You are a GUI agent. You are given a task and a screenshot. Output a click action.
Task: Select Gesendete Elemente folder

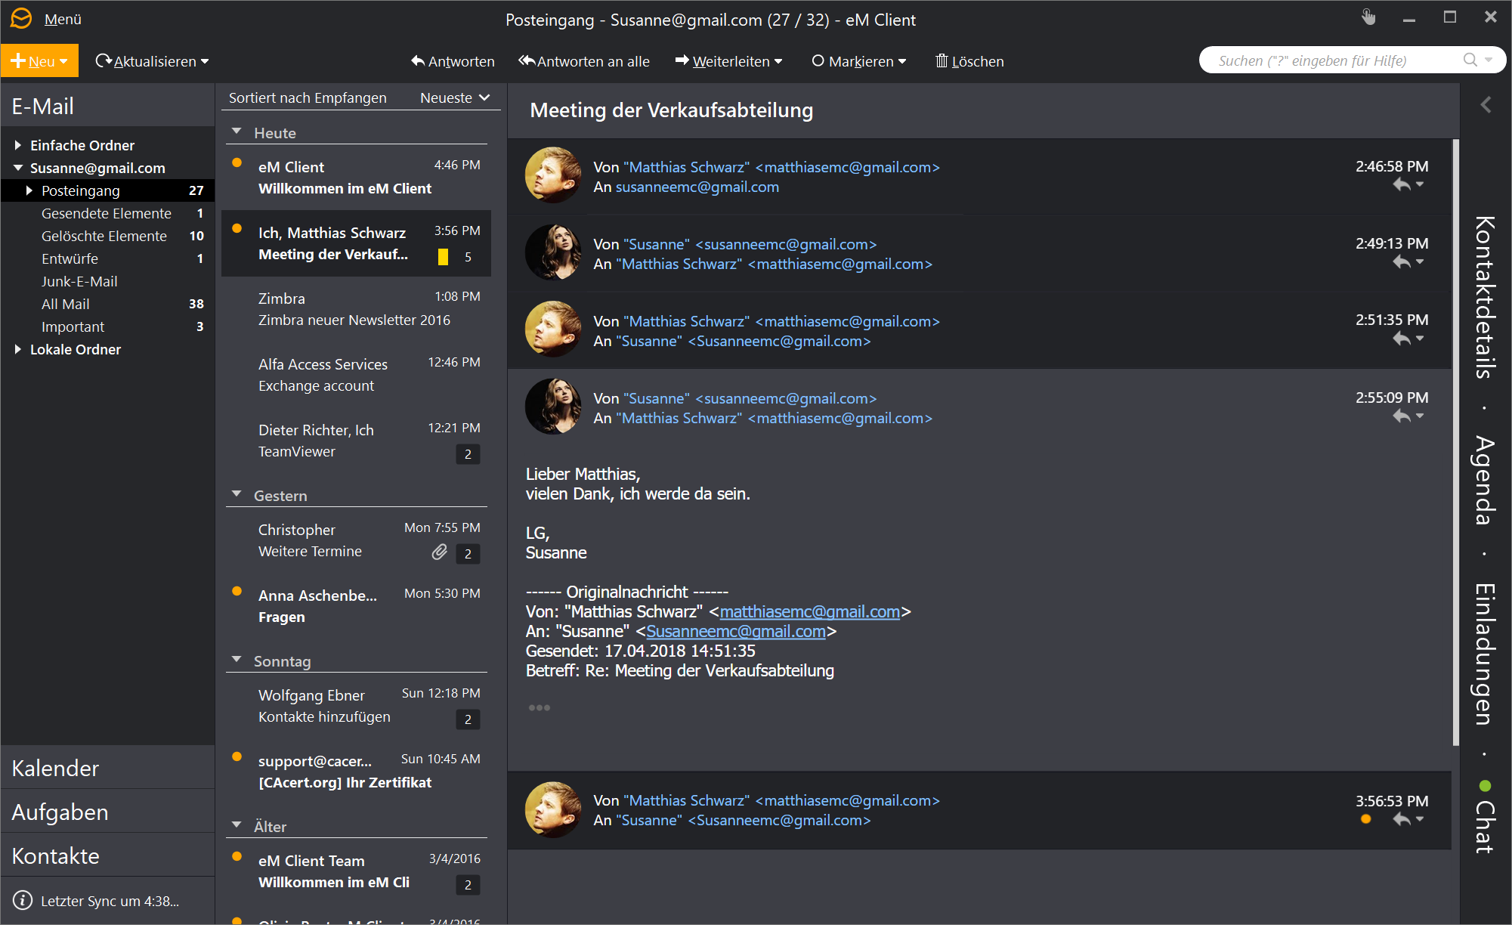click(x=107, y=213)
